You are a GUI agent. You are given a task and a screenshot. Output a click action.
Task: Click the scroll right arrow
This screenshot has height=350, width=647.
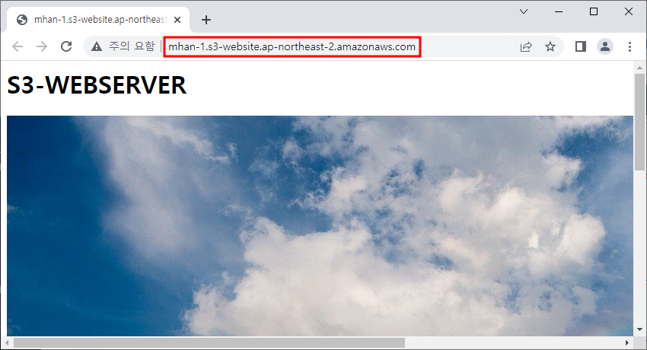pyautogui.click(x=626, y=342)
